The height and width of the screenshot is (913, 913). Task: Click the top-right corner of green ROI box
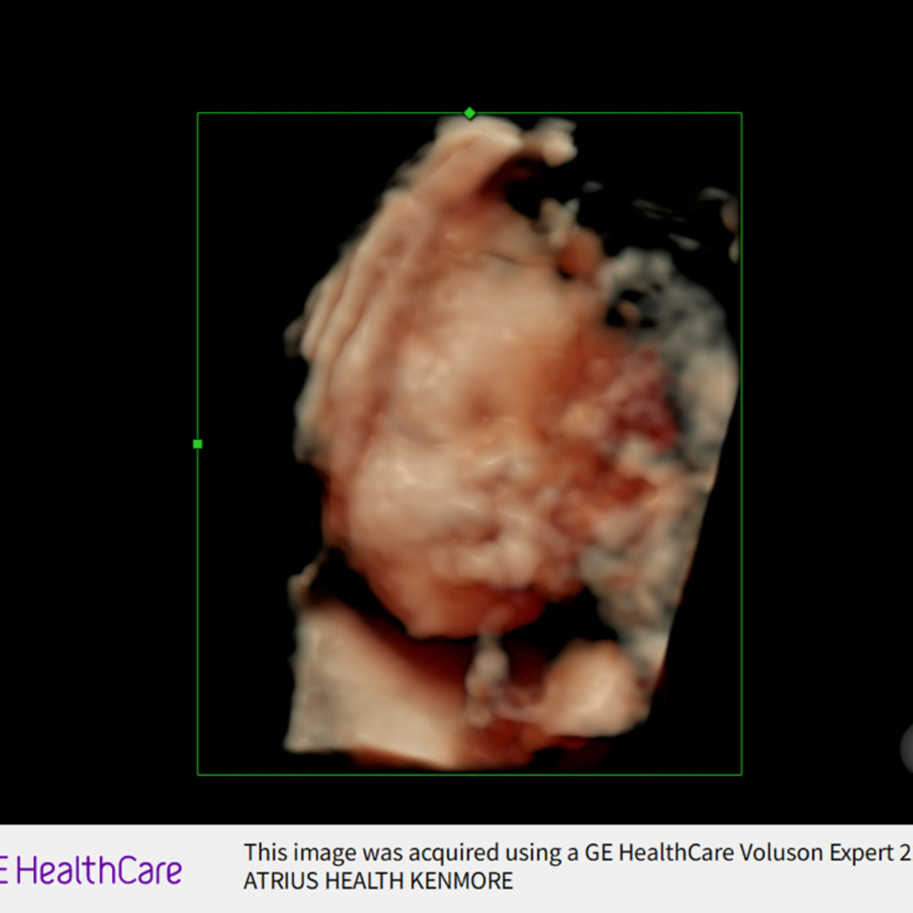coord(741,113)
